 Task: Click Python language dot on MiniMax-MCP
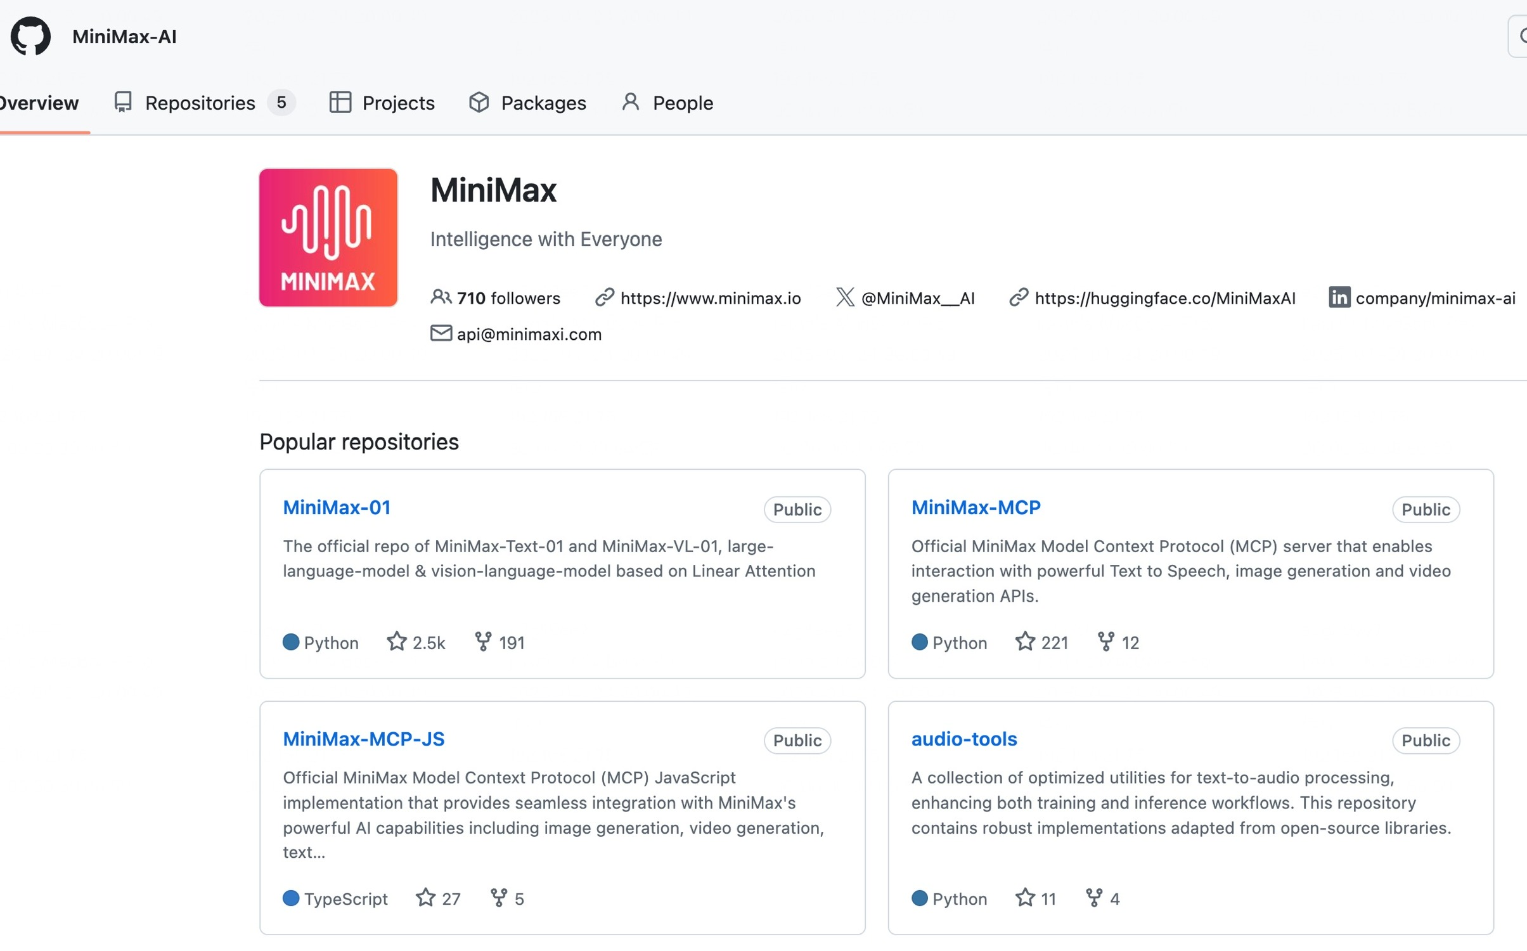(920, 642)
